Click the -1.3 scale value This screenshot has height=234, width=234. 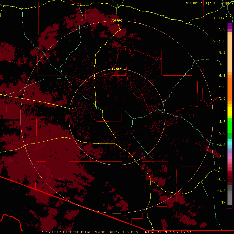point(221,191)
